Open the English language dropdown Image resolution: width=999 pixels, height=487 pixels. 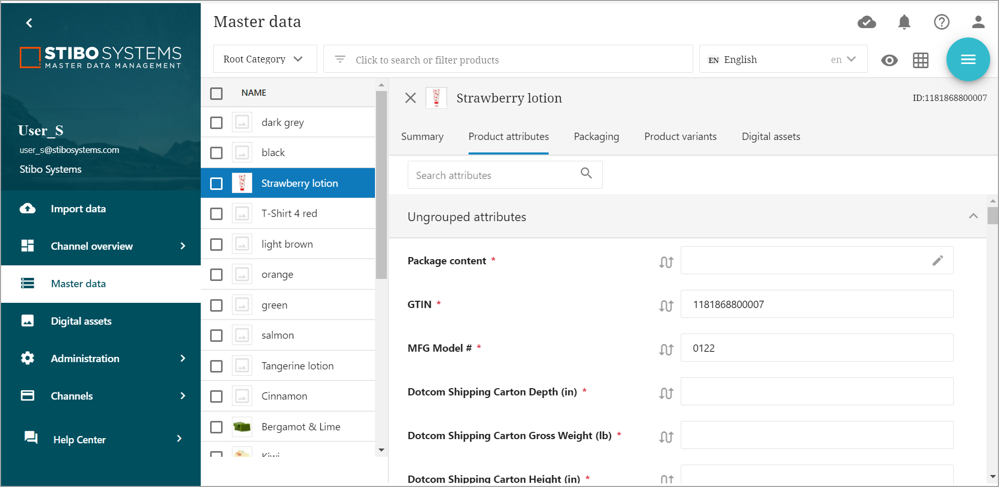point(783,60)
